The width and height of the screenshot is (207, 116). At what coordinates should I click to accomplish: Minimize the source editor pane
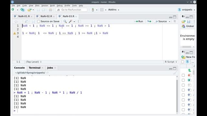170,17
